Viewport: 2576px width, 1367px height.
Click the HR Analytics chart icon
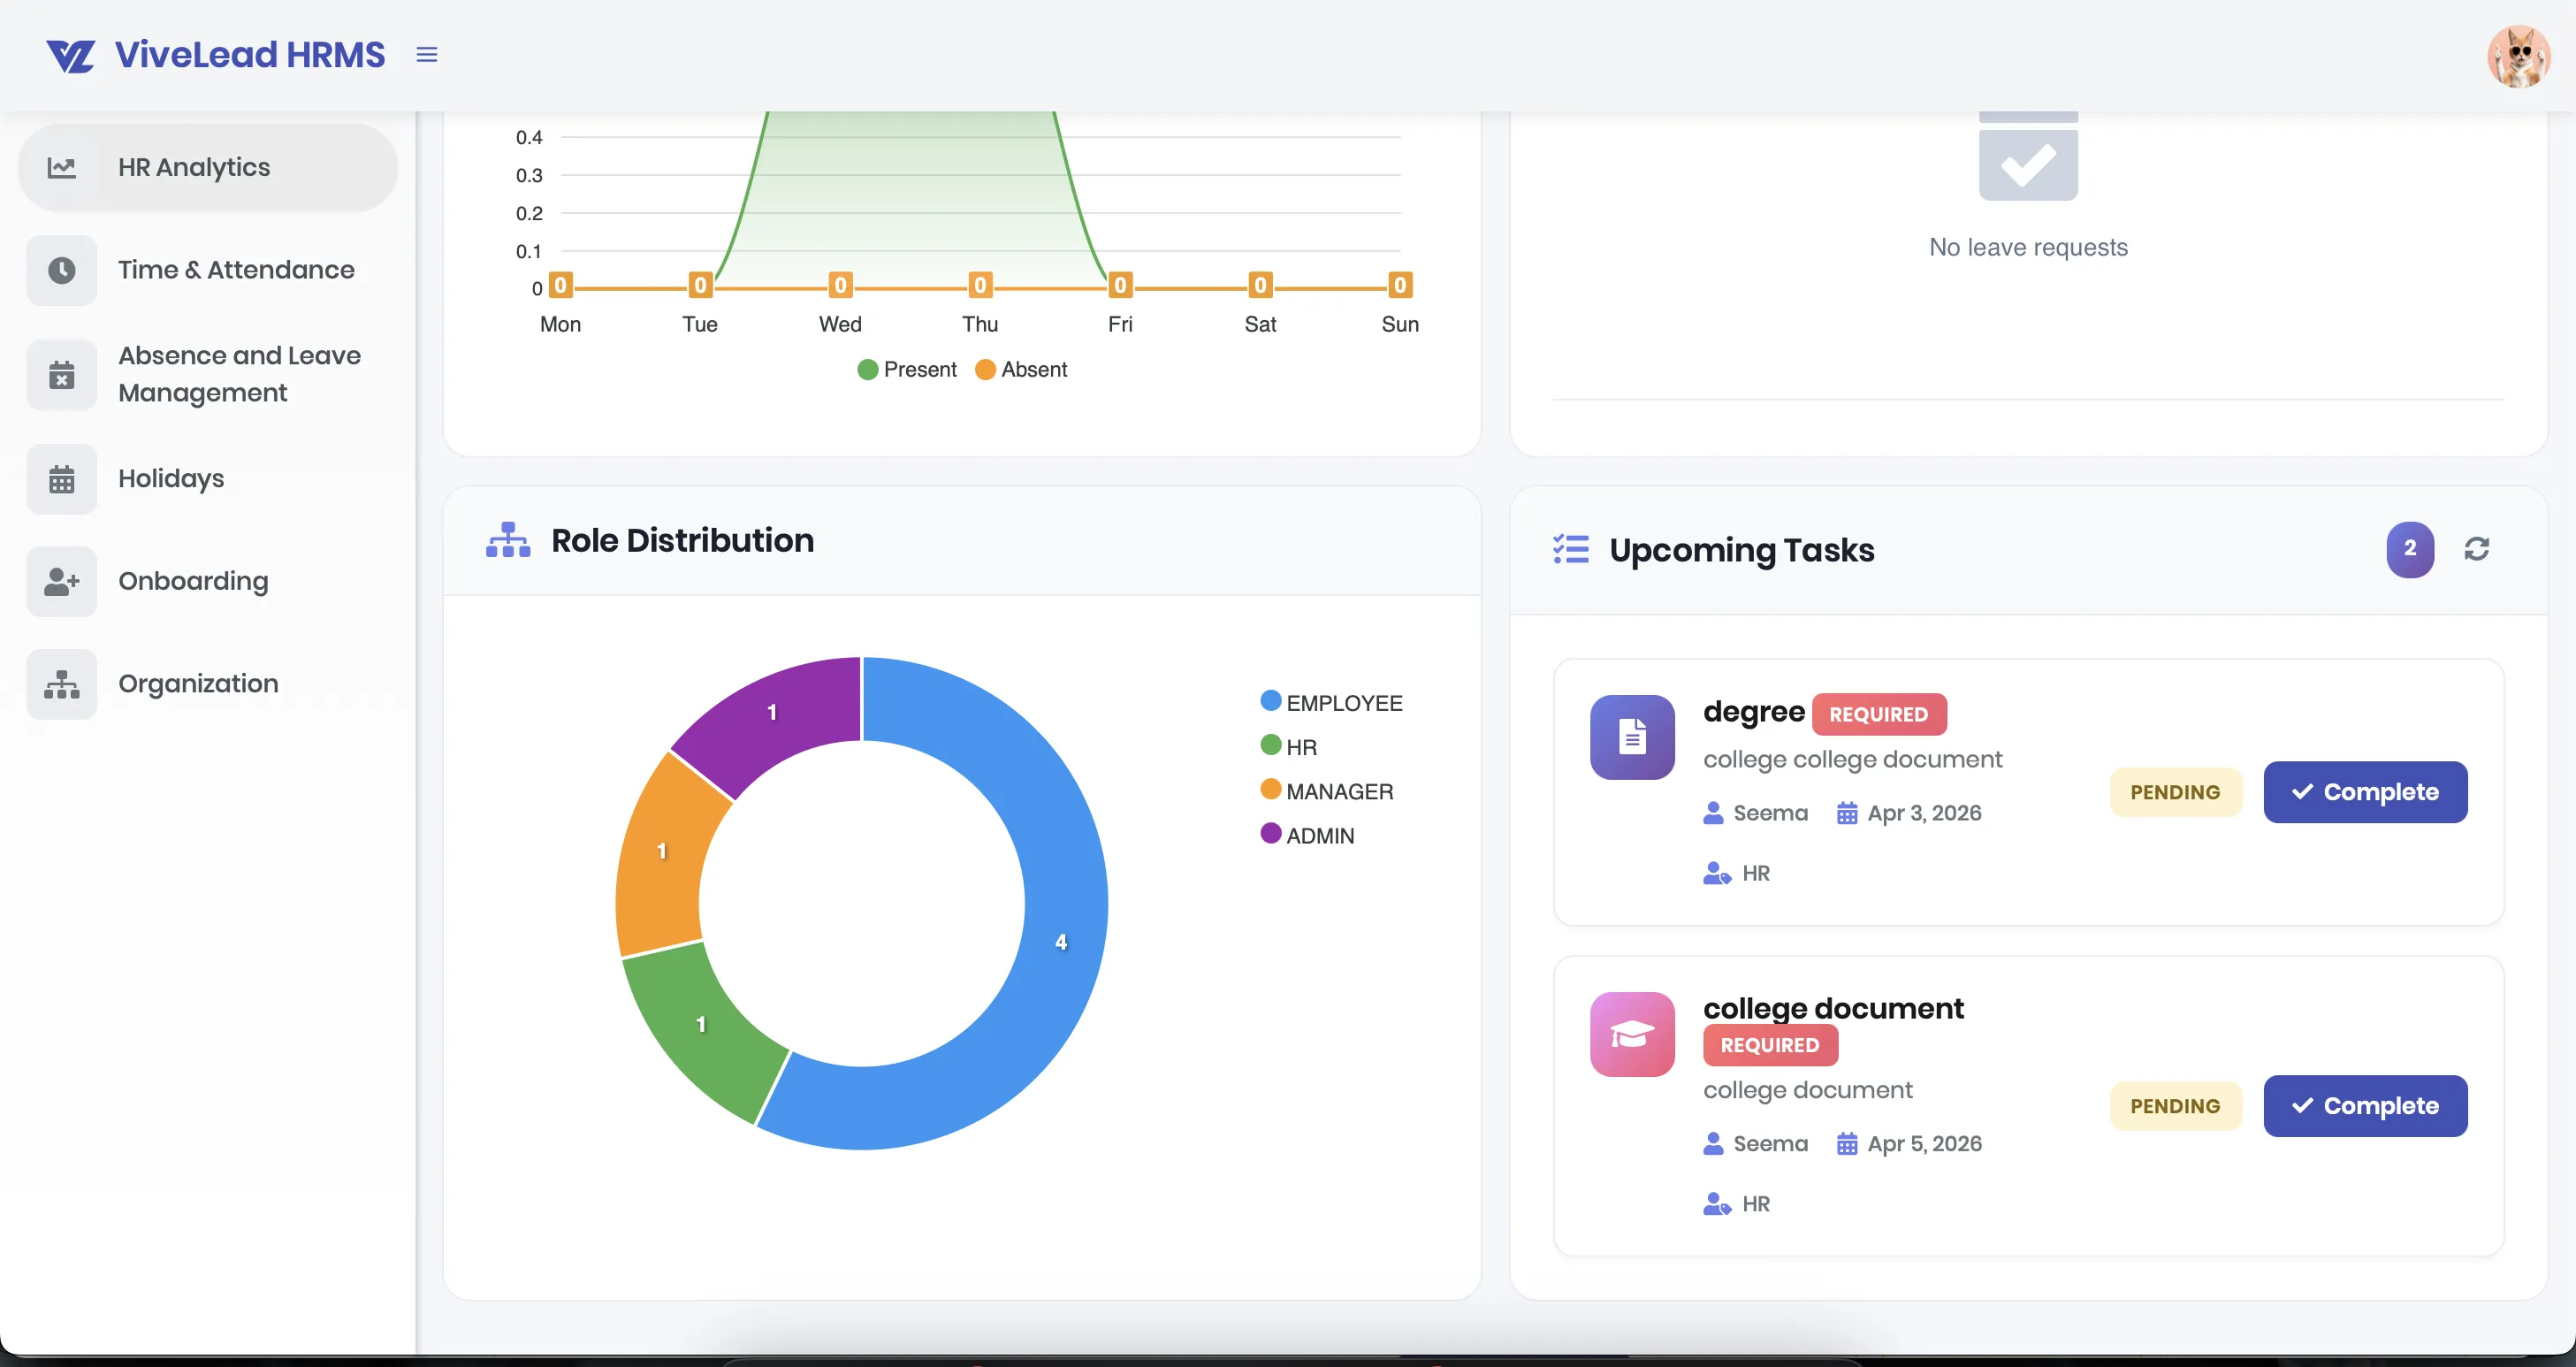click(62, 167)
